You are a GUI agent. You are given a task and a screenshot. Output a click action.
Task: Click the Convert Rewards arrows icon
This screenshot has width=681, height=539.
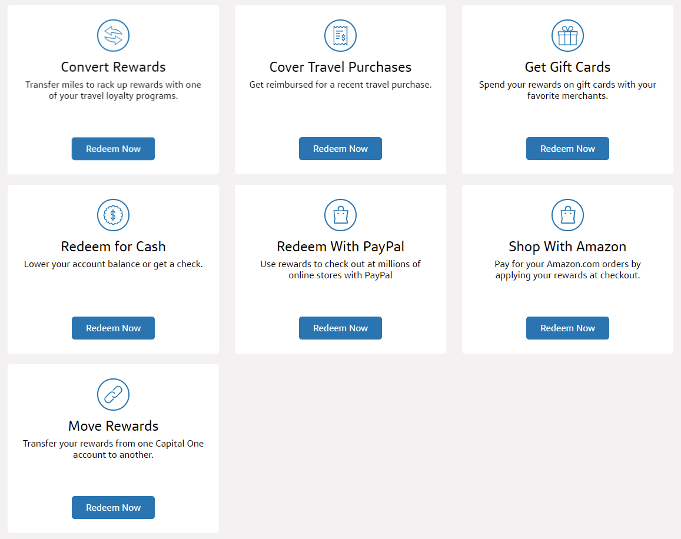114,36
